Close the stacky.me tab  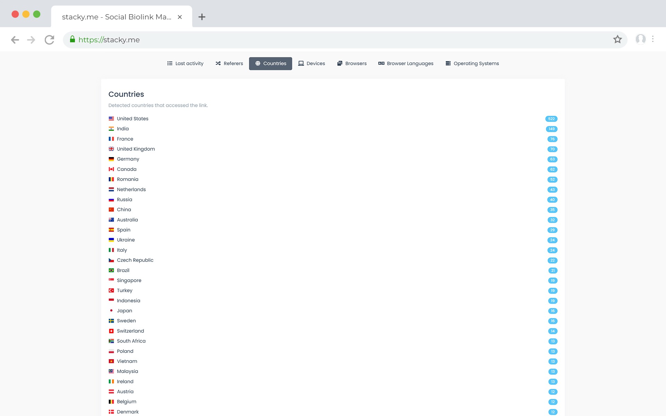180,17
